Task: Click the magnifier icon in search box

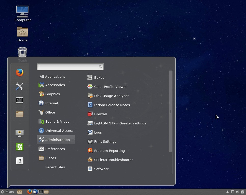Action: point(100,67)
